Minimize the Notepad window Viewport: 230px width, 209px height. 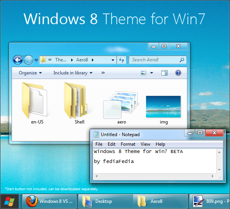[x=189, y=133]
